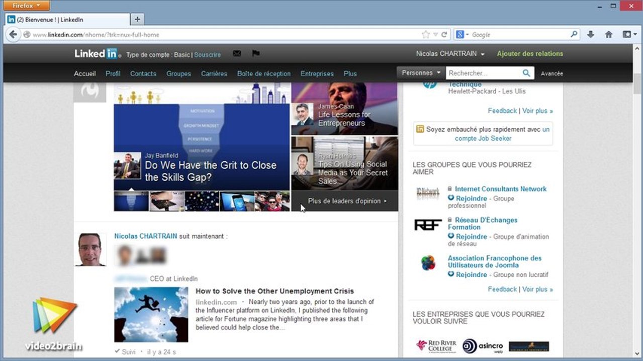Open Association Francophone des Utilisateurs de Joomla
This screenshot has height=361, width=643.
[x=495, y=262]
